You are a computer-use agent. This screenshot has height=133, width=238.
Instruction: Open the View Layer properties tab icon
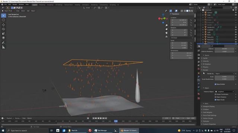click(199, 62)
